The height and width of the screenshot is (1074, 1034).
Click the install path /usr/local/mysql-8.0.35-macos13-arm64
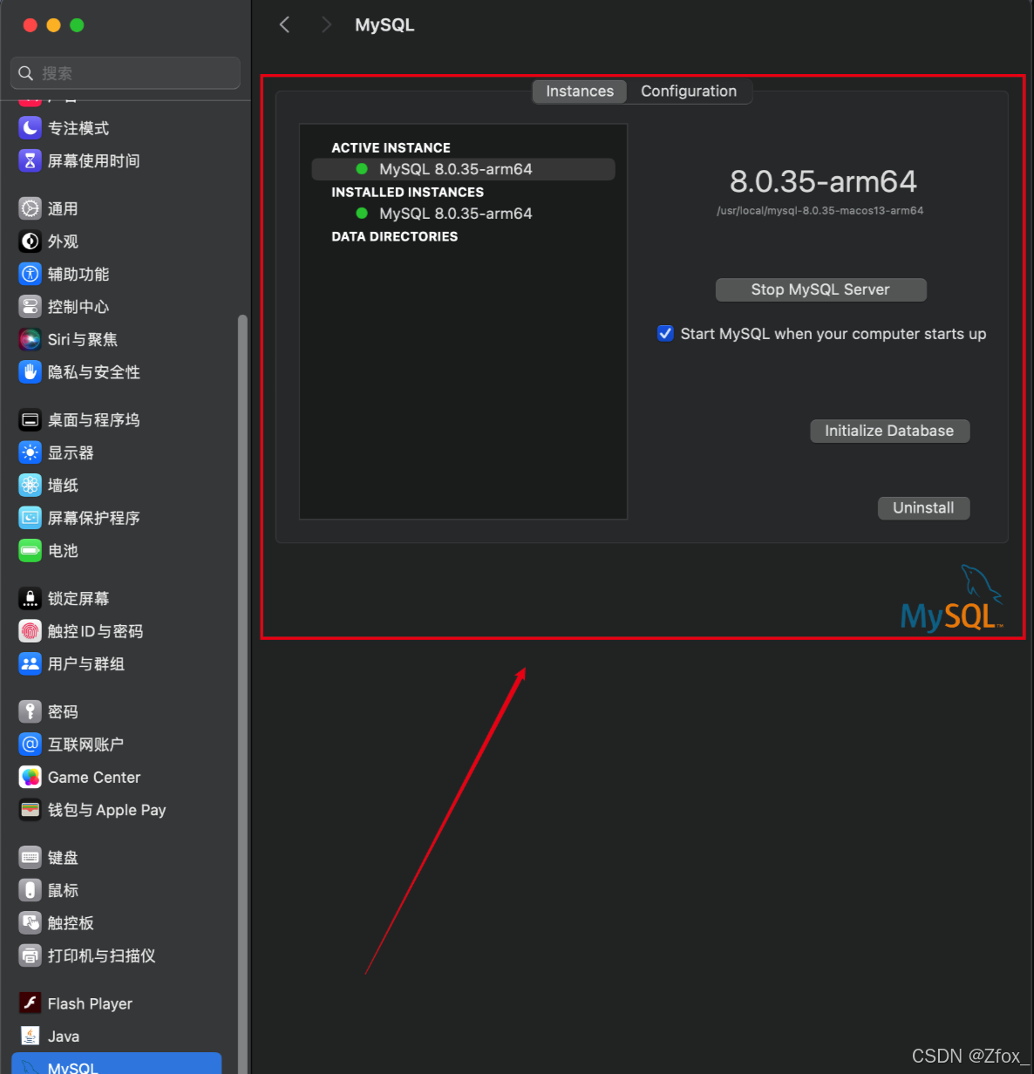click(x=820, y=211)
